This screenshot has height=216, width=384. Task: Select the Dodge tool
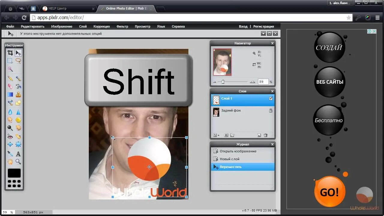point(10,128)
